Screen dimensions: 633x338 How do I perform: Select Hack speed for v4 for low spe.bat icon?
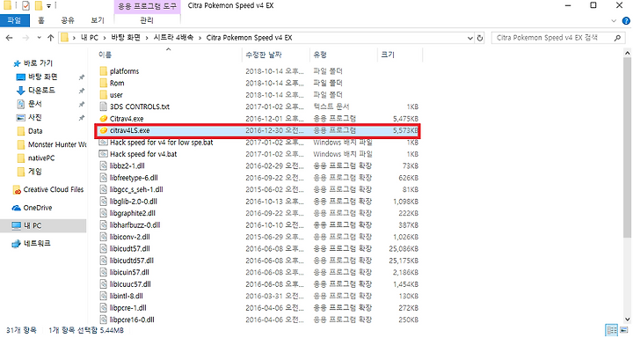click(104, 143)
